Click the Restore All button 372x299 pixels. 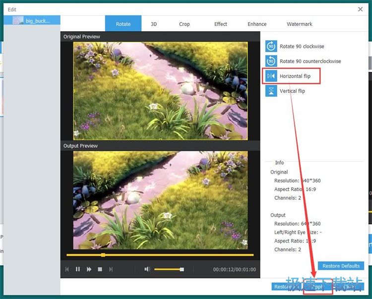[286, 287]
